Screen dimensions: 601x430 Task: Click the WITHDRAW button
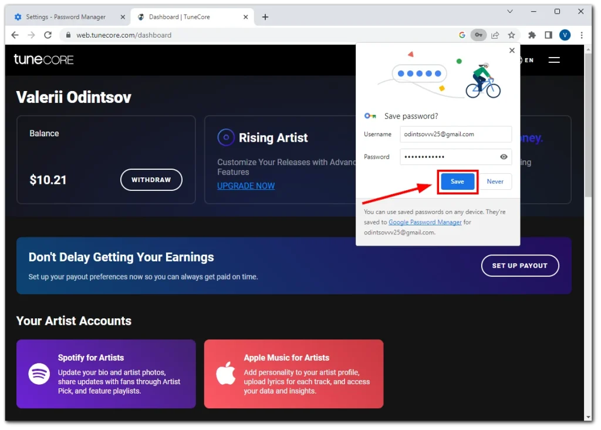(x=151, y=180)
